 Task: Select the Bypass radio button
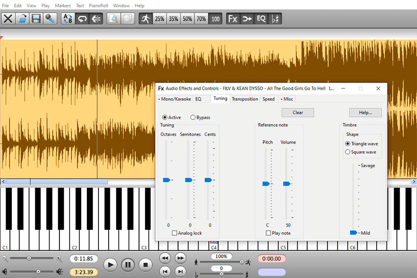point(193,117)
